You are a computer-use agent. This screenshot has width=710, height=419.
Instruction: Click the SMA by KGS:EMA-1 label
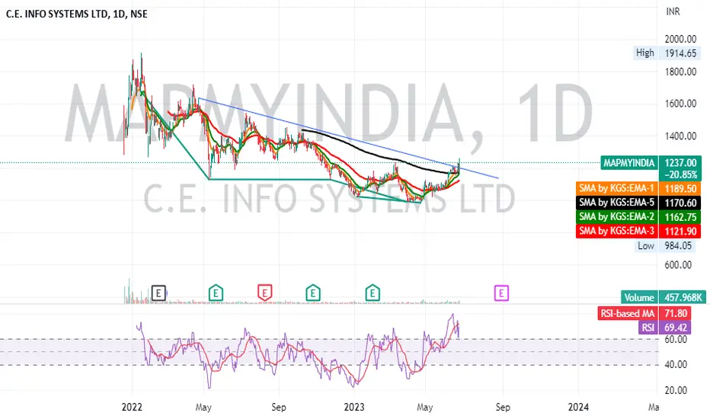[617, 188]
